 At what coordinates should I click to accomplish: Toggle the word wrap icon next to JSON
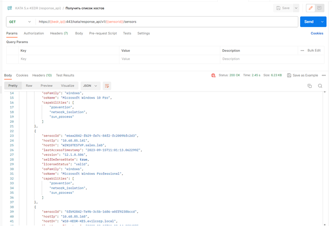(x=107, y=86)
